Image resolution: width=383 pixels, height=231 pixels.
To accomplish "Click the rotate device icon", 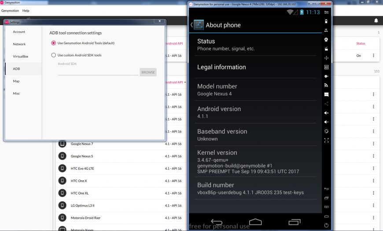I will pyautogui.click(x=326, y=131).
